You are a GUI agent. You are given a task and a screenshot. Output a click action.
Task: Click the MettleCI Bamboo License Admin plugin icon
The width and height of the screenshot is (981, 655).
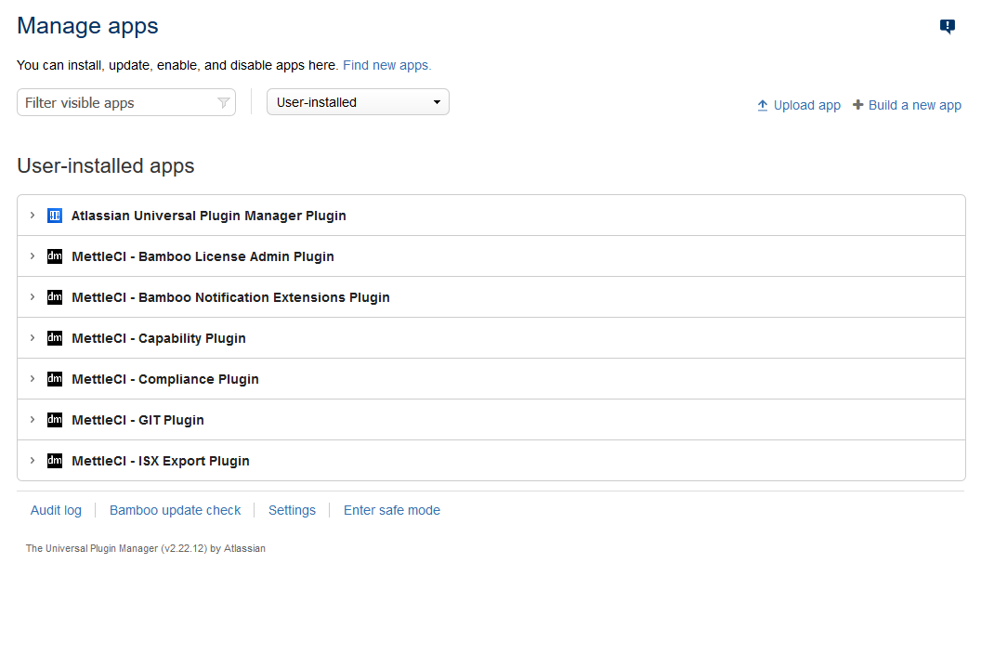click(x=55, y=256)
